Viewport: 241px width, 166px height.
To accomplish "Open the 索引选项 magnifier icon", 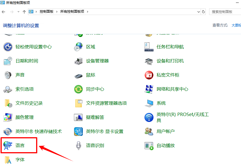I will [8, 89].
